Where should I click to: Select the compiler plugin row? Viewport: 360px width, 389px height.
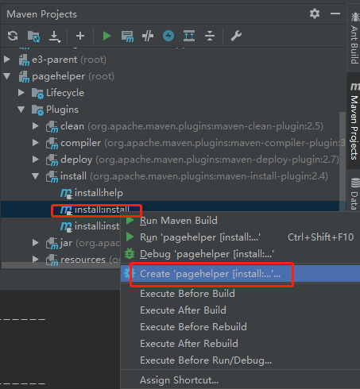(195, 143)
